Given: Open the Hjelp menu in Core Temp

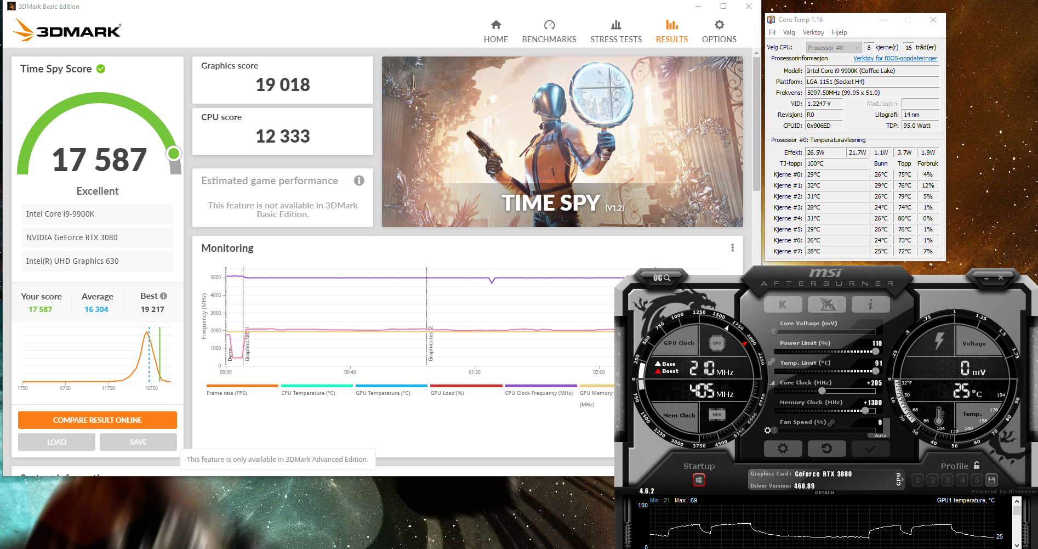Looking at the screenshot, I should tap(839, 32).
